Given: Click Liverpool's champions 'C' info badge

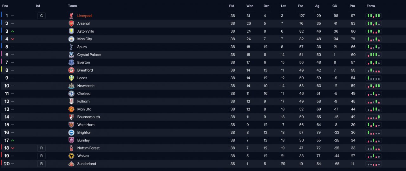Looking at the screenshot, I should coord(41,16).
